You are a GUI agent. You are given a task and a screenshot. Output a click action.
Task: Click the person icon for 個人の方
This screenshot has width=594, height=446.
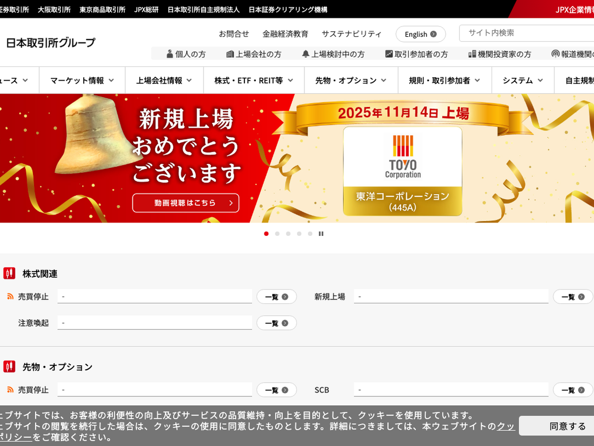click(170, 54)
